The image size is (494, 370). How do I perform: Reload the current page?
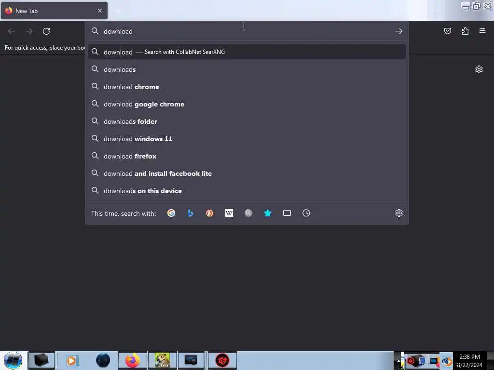click(x=46, y=31)
